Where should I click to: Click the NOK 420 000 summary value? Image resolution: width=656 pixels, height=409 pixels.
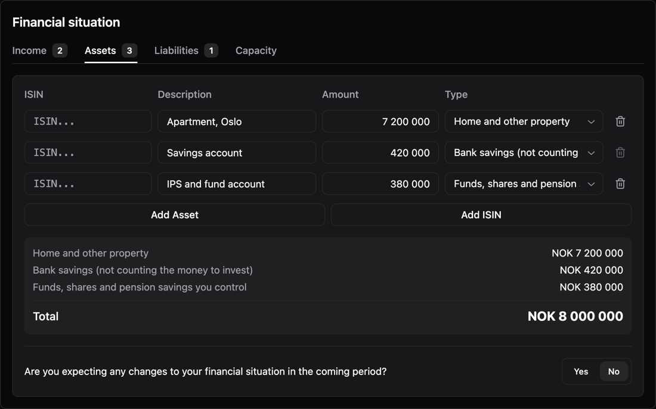pos(591,270)
